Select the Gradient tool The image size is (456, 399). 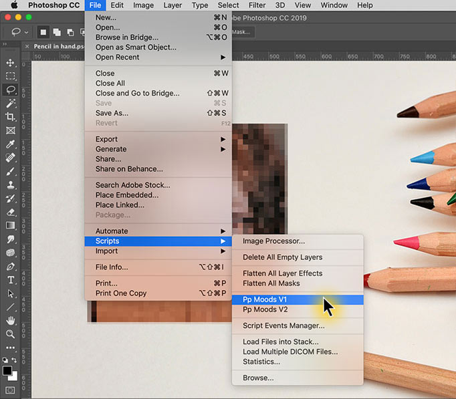(x=11, y=225)
